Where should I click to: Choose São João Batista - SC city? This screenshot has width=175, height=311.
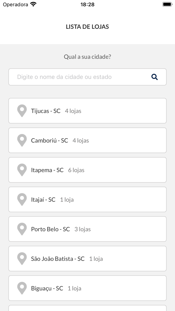coord(87,258)
